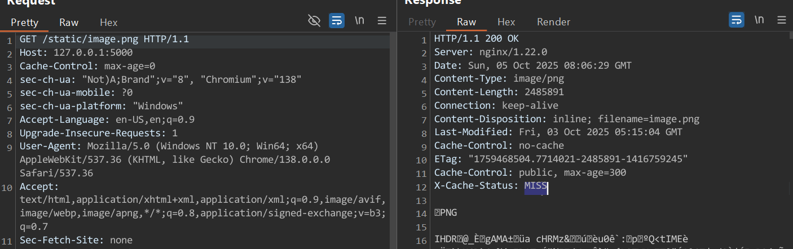793x249 pixels.
Task: Switch to the Request Pretty tab
Action: tap(24, 23)
